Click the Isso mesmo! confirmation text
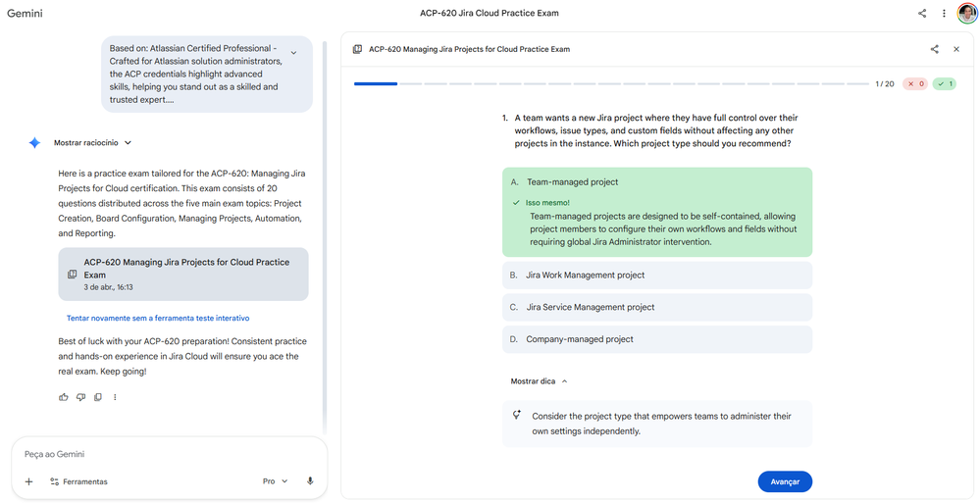Viewport: 980px width, 503px height. pos(548,202)
